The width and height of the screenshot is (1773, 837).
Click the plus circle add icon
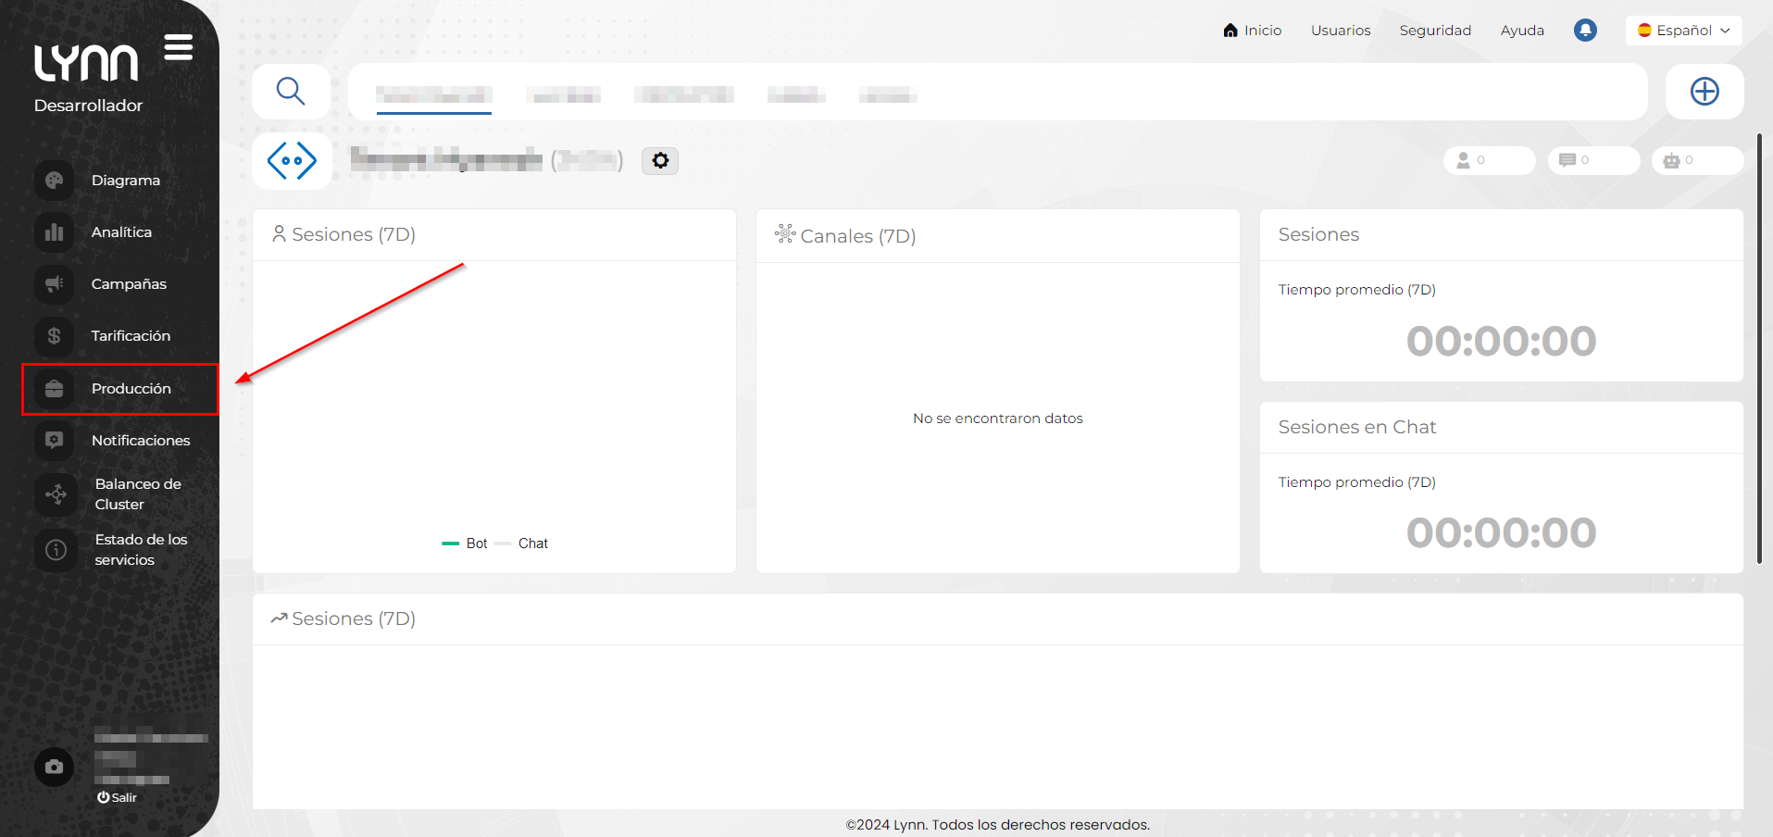(x=1704, y=91)
